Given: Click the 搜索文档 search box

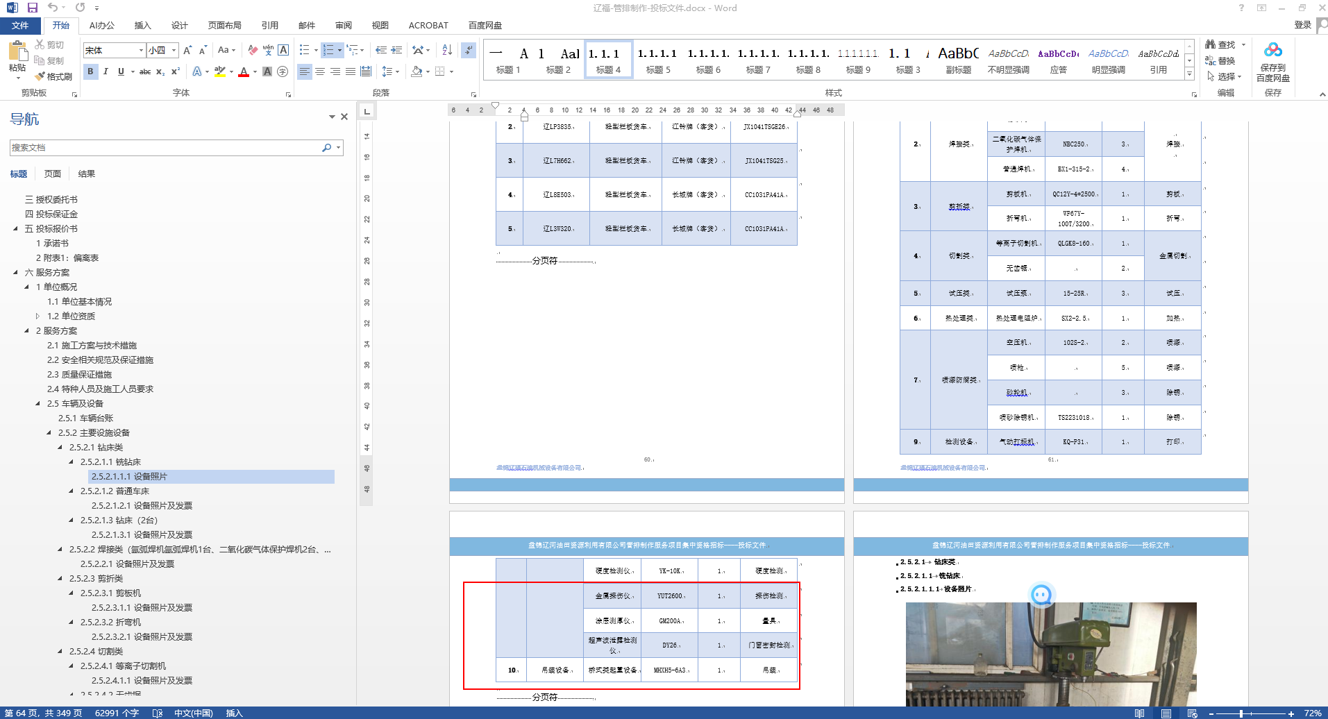Looking at the screenshot, I should coord(166,148).
